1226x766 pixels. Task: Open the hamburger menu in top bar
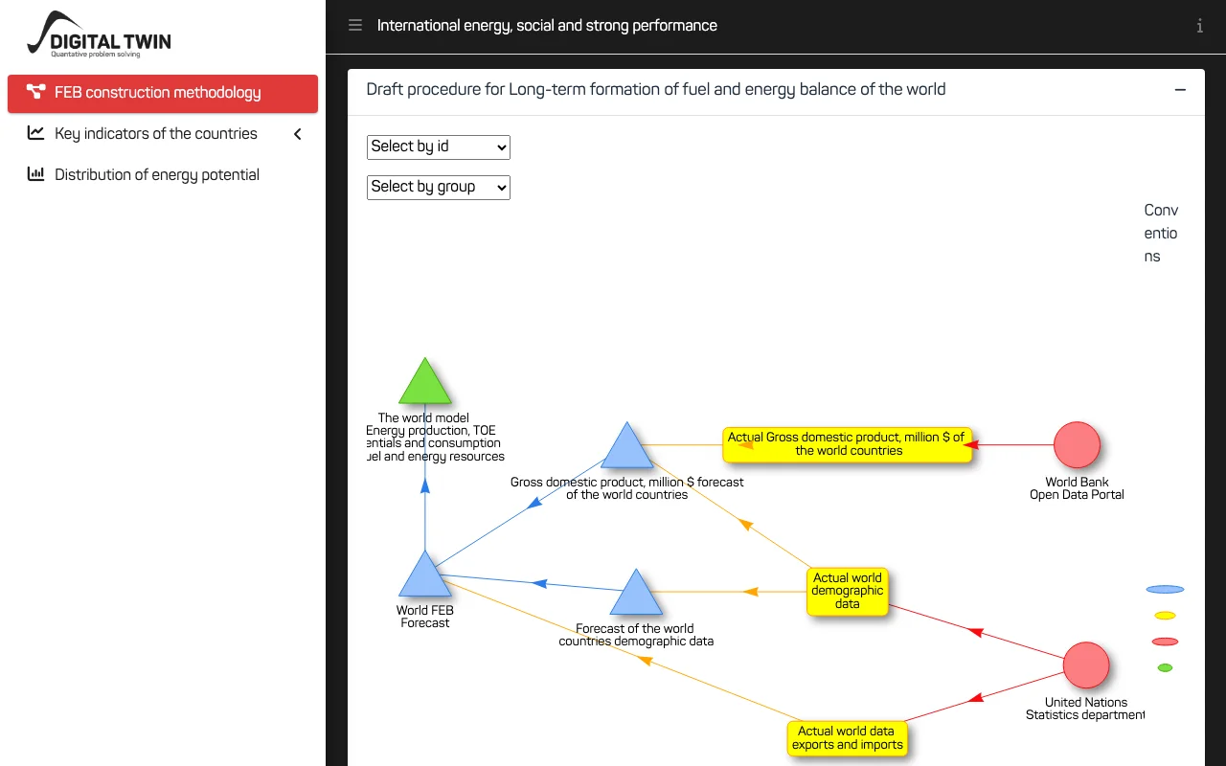tap(355, 26)
